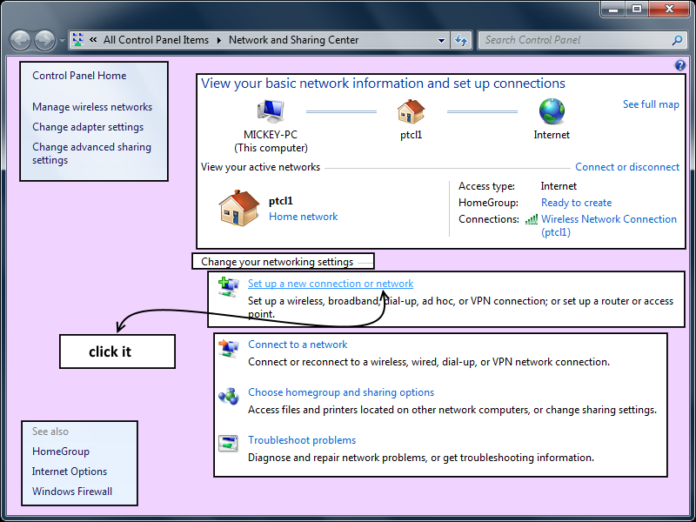Click the Set up new connection icon
This screenshot has width=696, height=522.
[229, 287]
